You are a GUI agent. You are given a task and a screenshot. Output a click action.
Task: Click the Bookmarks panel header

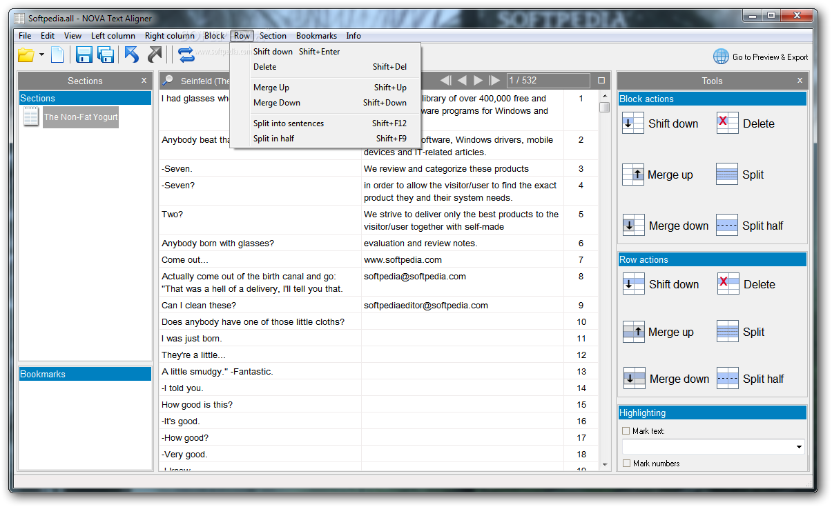(85, 374)
